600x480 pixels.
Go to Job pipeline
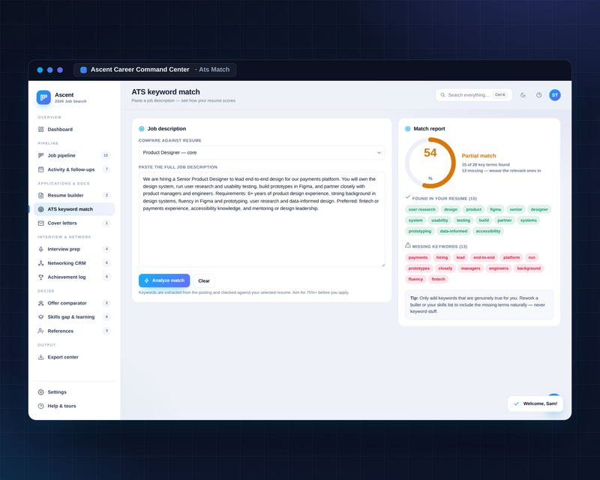74,155
